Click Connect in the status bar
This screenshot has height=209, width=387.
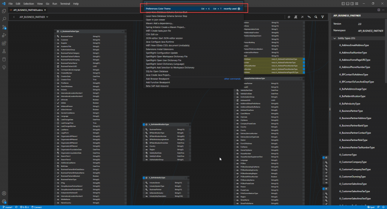coord(37,207)
